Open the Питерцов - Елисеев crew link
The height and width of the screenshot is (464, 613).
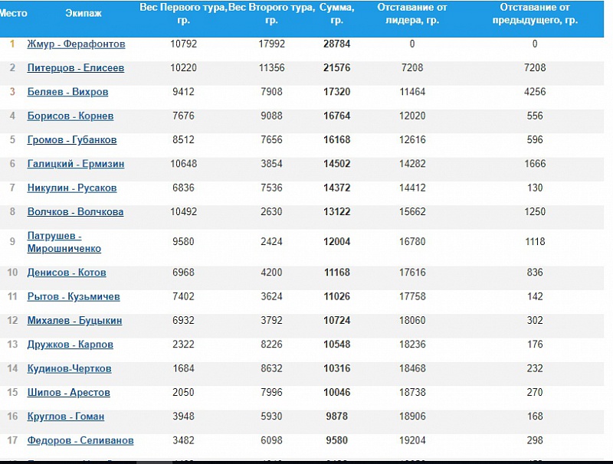coord(75,68)
